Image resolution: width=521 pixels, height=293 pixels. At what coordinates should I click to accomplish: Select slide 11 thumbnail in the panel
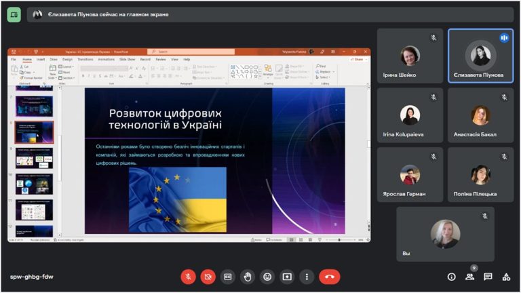[34, 210]
